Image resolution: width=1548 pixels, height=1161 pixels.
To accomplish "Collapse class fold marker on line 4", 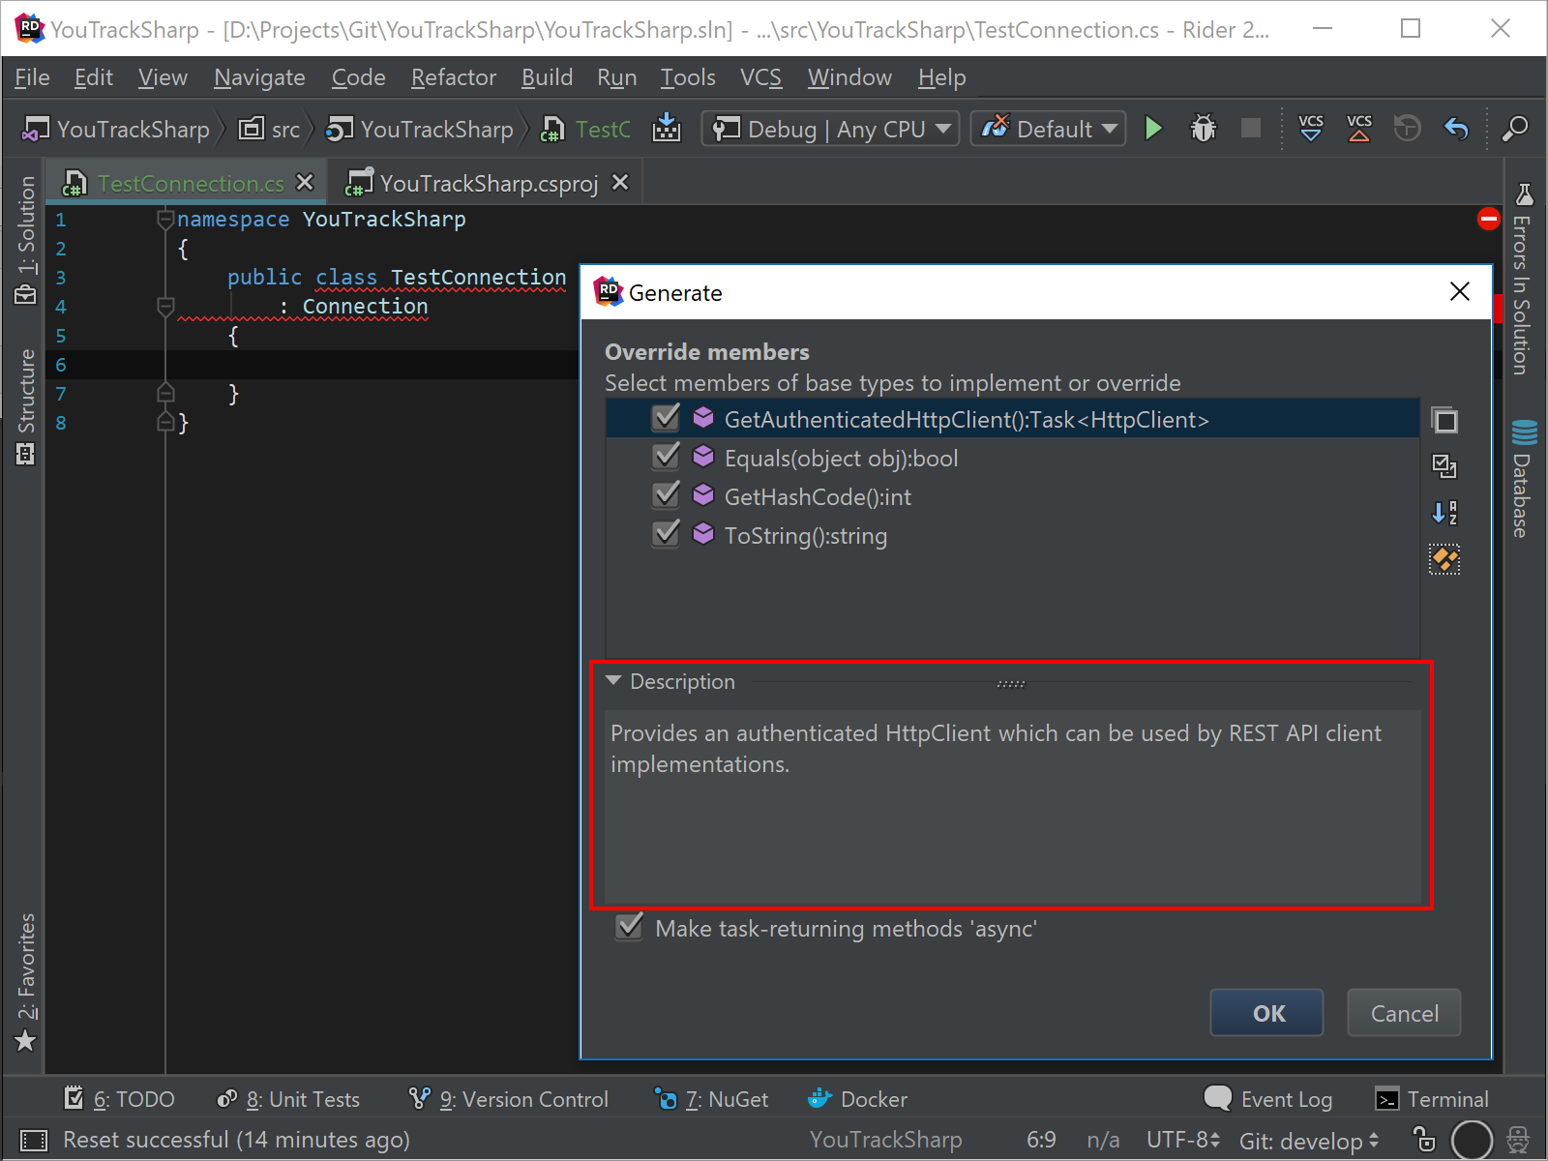I will click(165, 307).
